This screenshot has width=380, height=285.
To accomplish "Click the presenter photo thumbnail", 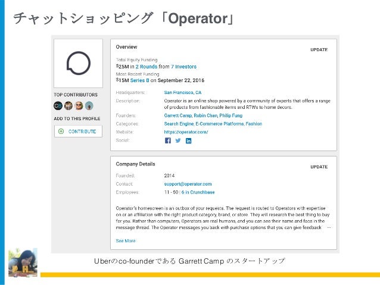I will (x=23, y=262).
